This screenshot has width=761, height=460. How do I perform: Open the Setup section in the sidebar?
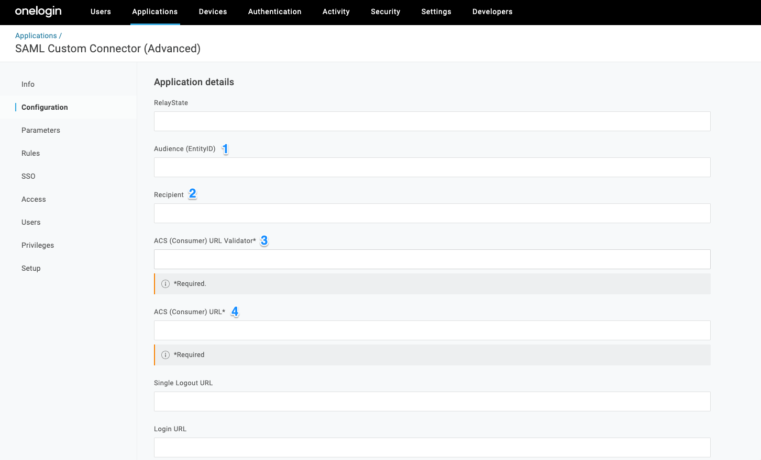click(31, 268)
